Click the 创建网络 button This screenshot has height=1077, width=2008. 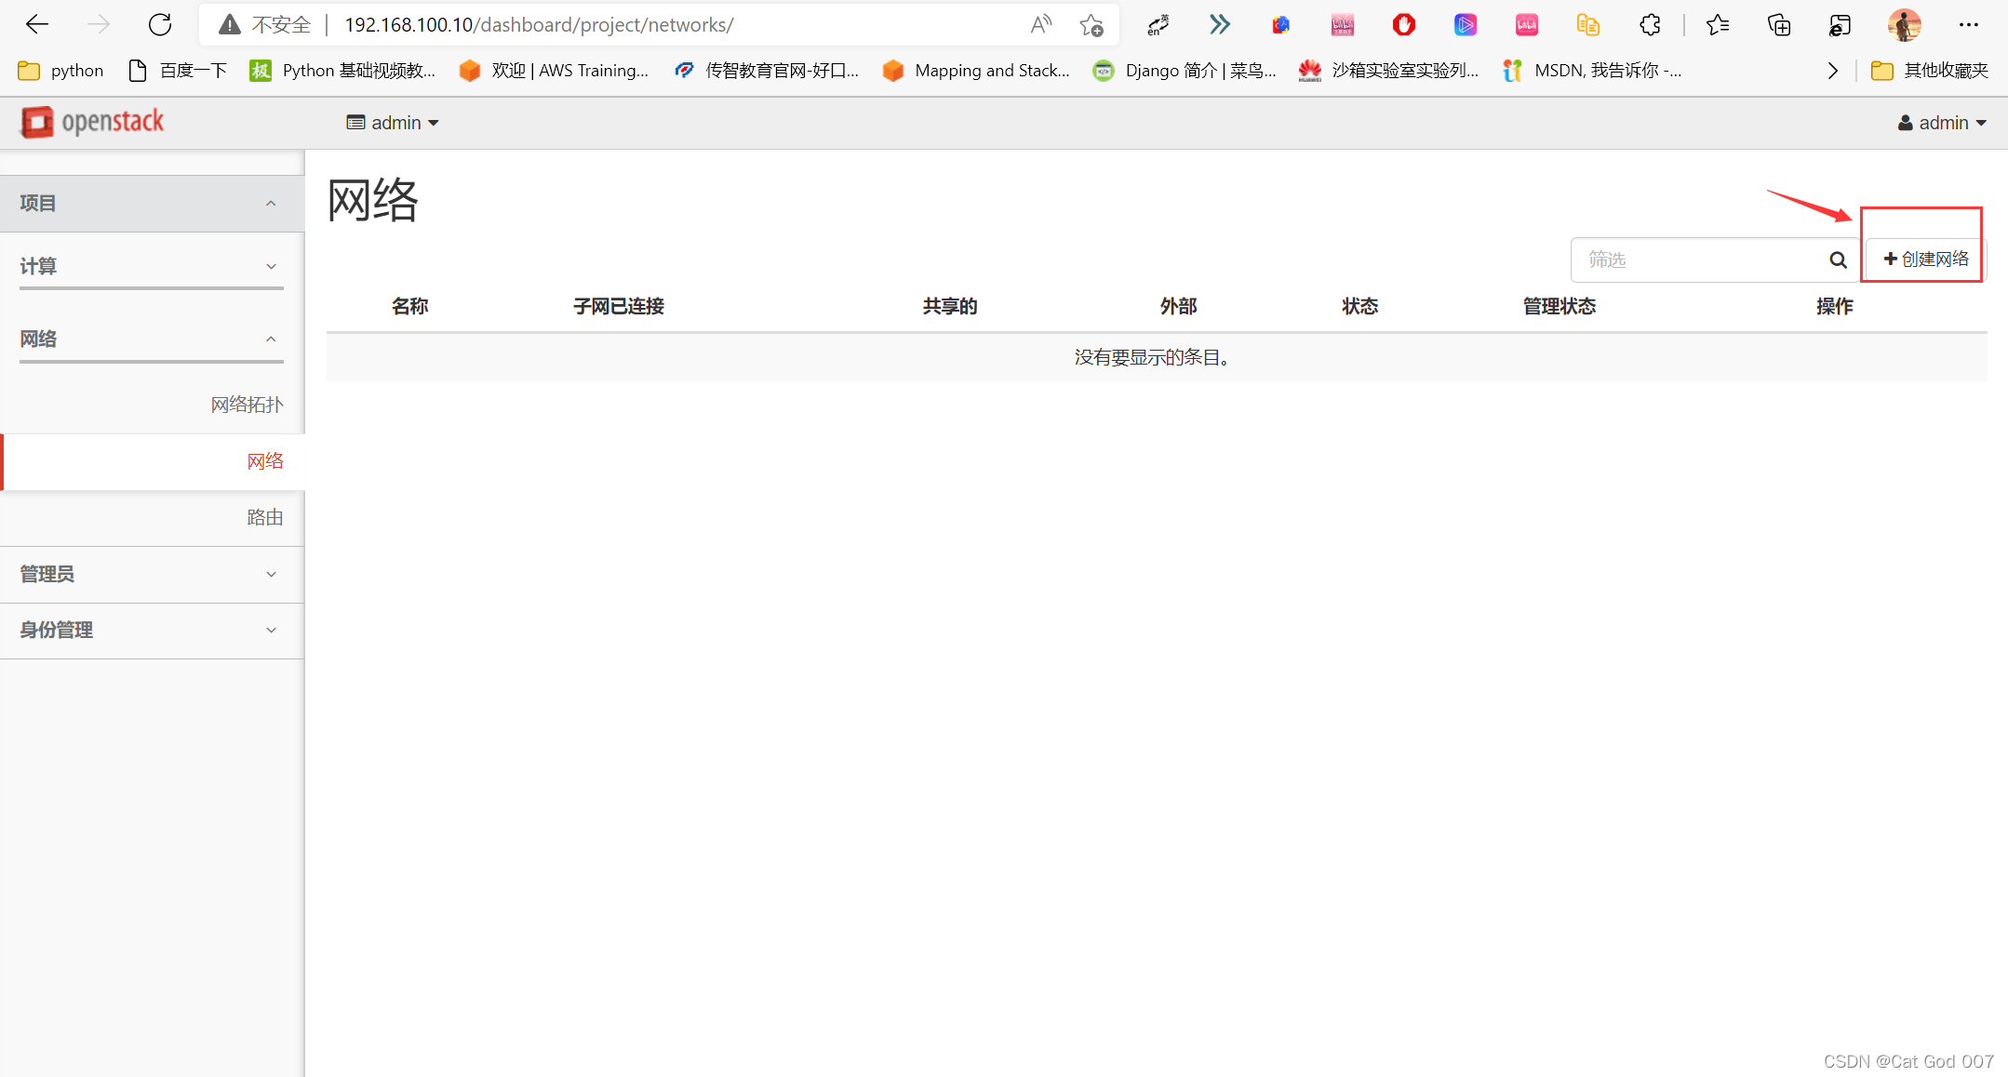tap(1925, 259)
